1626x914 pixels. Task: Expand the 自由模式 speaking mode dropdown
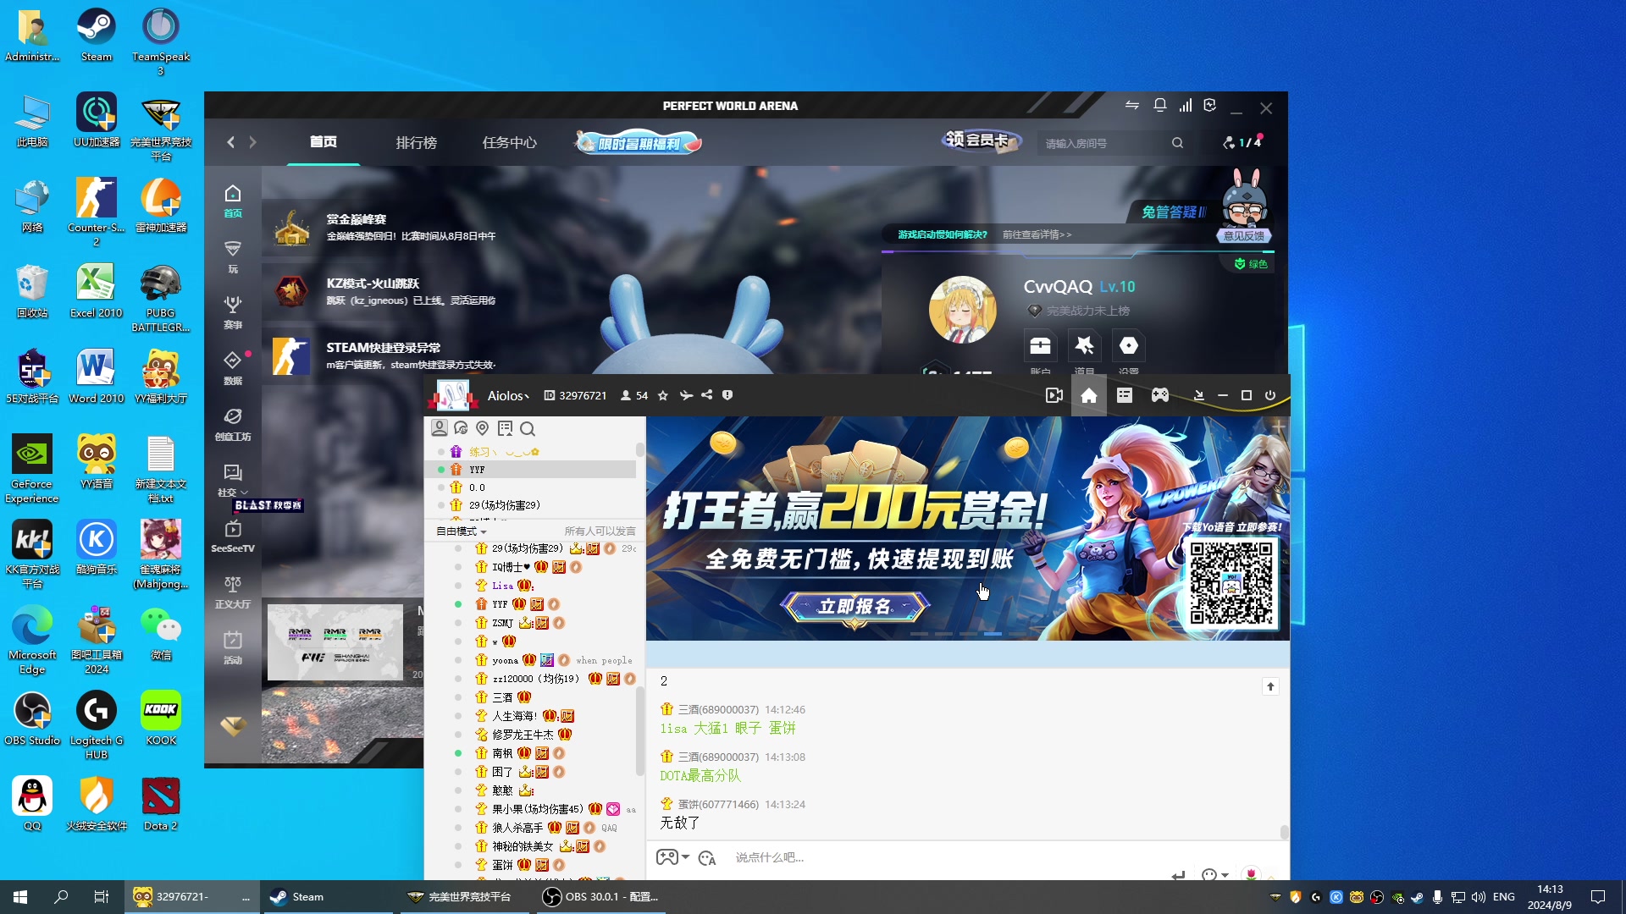point(461,531)
